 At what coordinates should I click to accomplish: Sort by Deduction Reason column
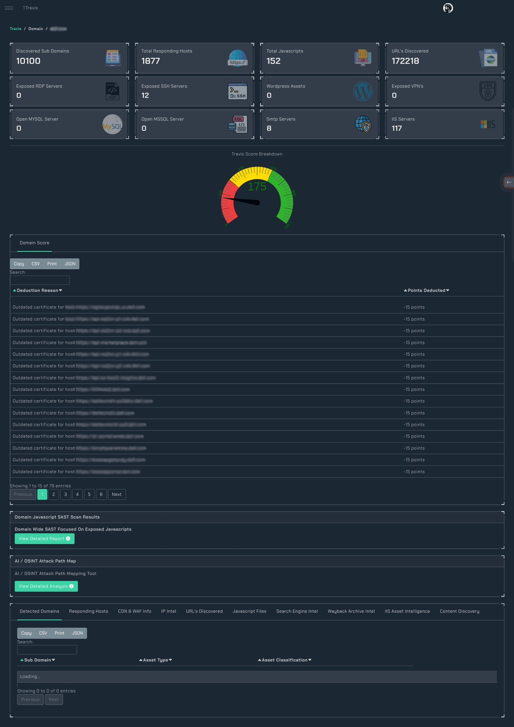tap(37, 290)
